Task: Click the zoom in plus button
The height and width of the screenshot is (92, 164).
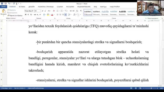Action: 157,88
